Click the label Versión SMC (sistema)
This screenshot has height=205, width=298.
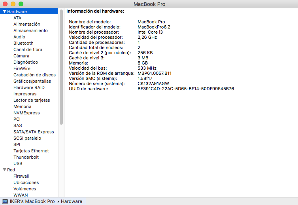tap(93, 78)
